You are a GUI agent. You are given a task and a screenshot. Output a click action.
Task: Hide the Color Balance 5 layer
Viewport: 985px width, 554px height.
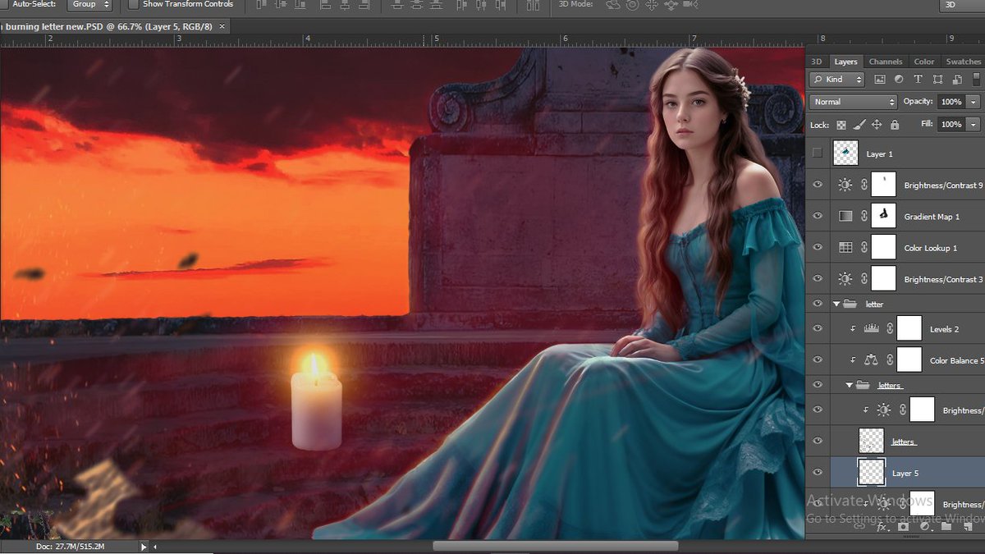click(x=818, y=359)
